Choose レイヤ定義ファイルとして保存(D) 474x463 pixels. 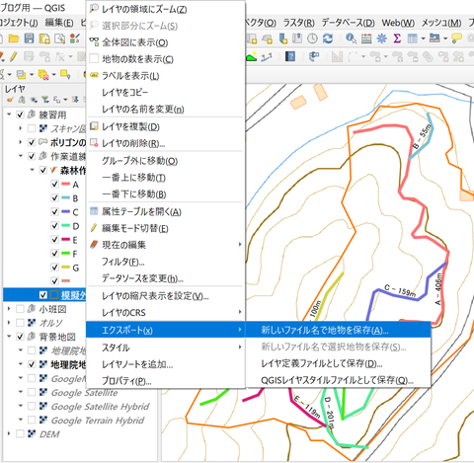(339, 363)
